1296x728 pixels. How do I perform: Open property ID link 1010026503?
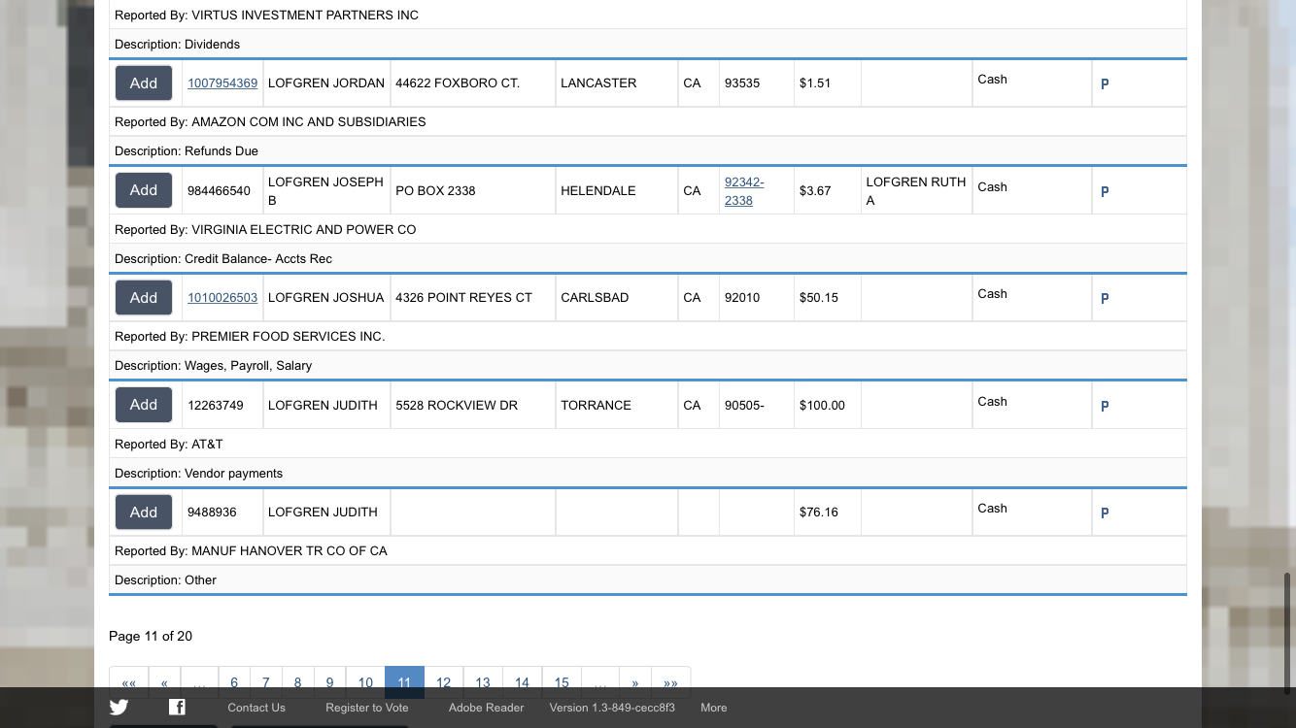coord(222,298)
